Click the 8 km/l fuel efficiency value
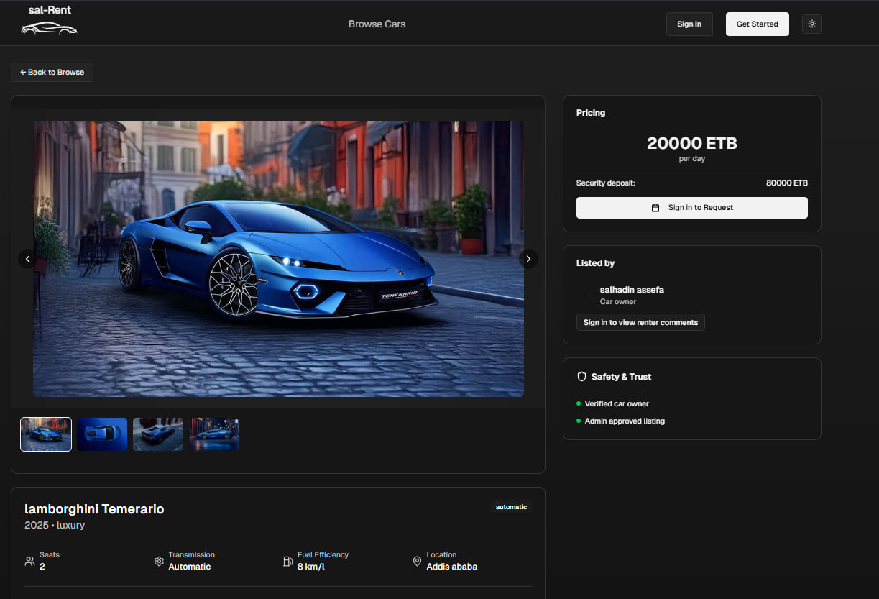Image resolution: width=879 pixels, height=599 pixels. (311, 567)
